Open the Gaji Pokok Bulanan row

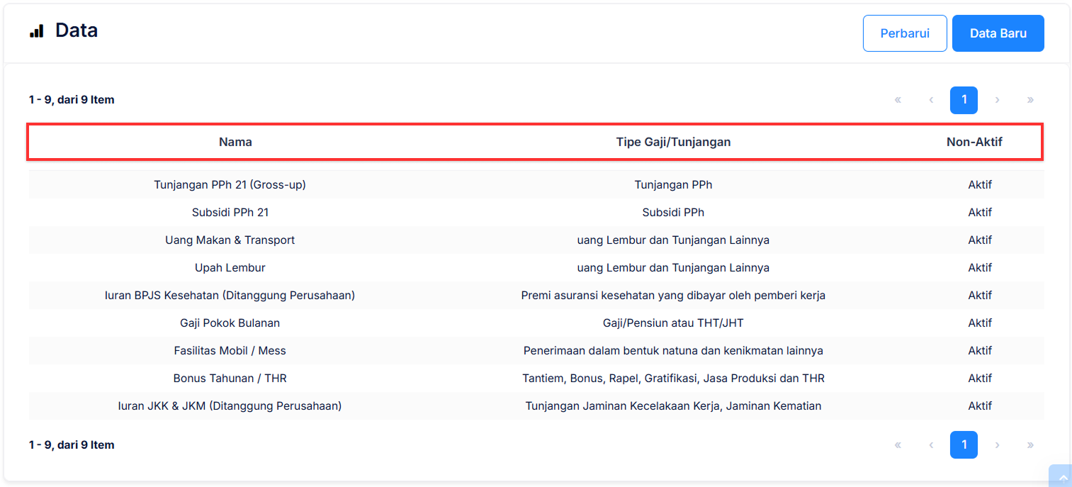pos(230,323)
